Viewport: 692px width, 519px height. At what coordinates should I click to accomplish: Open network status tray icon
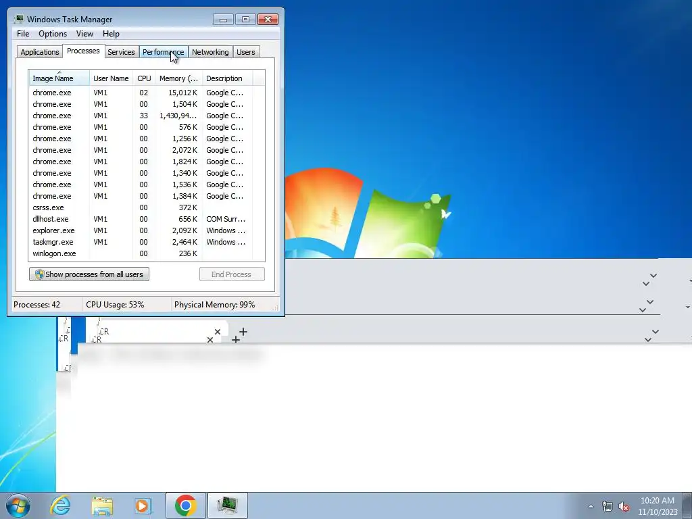(x=608, y=506)
